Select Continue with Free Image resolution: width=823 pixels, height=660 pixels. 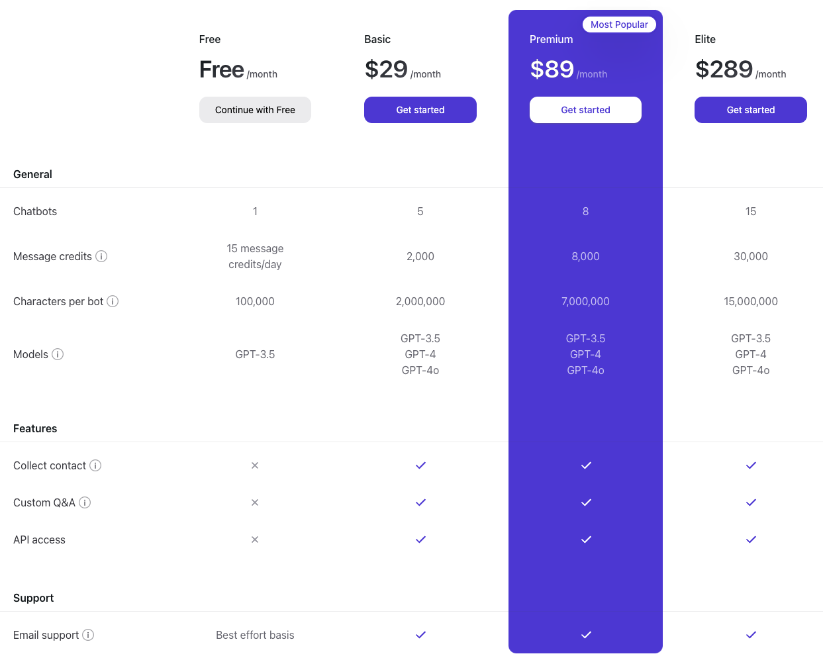[x=255, y=110]
